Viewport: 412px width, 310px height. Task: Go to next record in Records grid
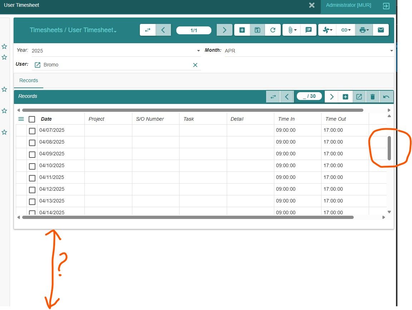coord(332,97)
